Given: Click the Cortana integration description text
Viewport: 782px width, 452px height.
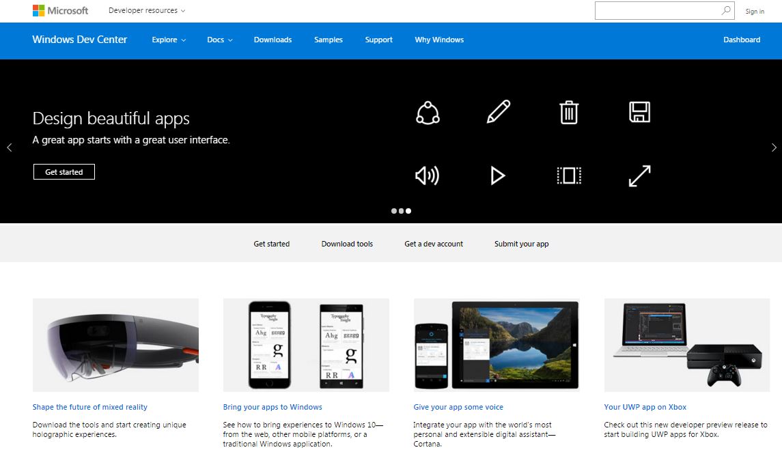Looking at the screenshot, I should pos(484,434).
